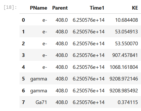Click the Time1 column header
Screen dimensions: 141x111
click(97, 8)
